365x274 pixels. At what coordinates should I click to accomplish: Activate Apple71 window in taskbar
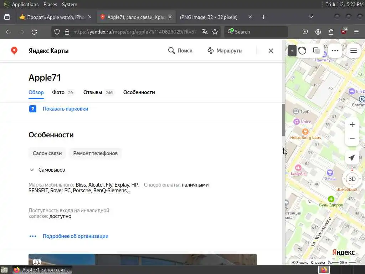[x=42, y=270]
